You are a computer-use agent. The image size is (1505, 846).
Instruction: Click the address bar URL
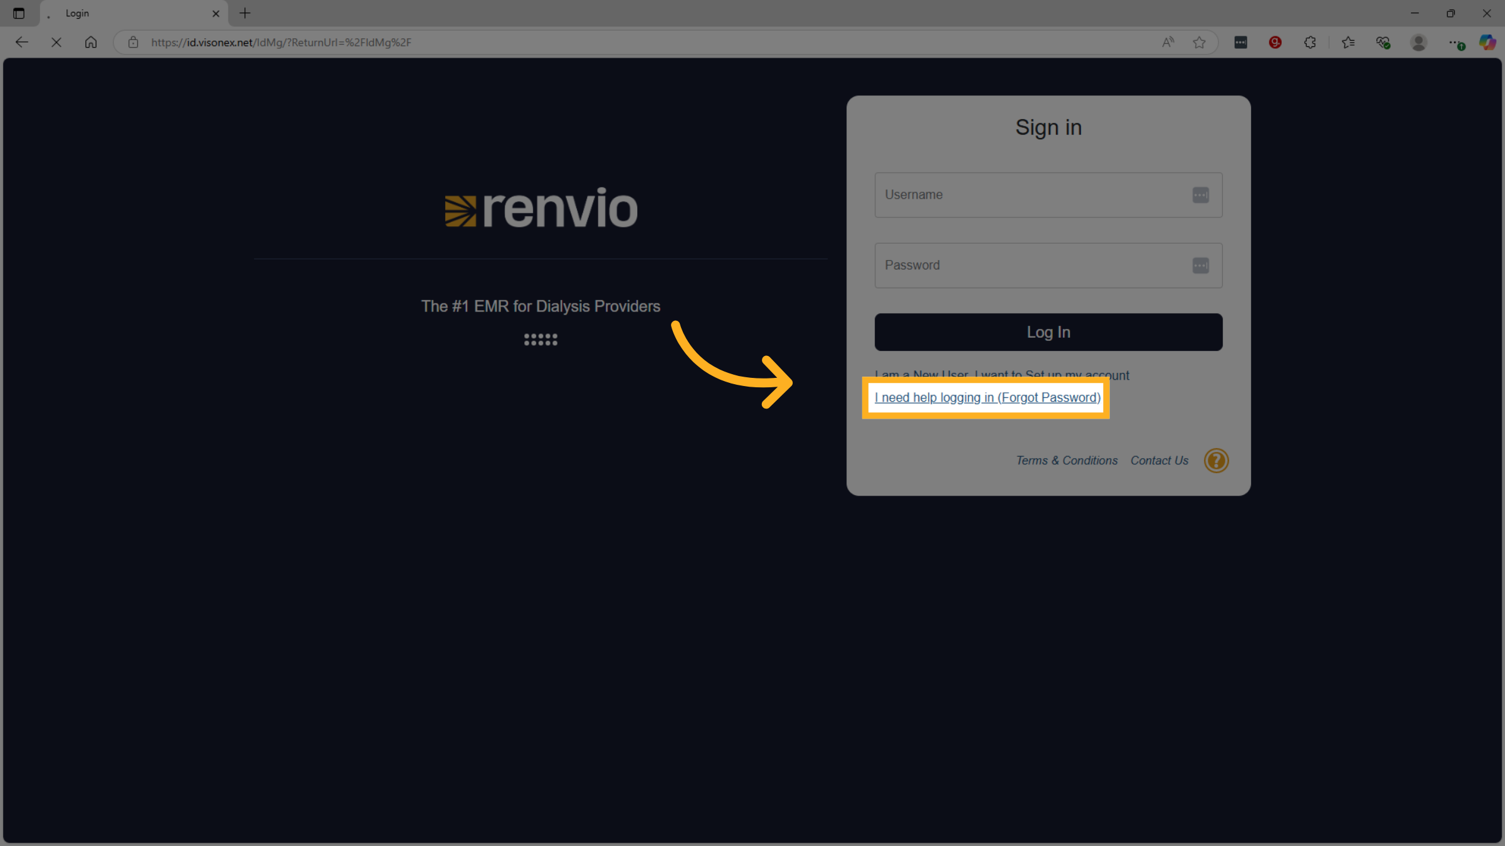click(x=281, y=42)
